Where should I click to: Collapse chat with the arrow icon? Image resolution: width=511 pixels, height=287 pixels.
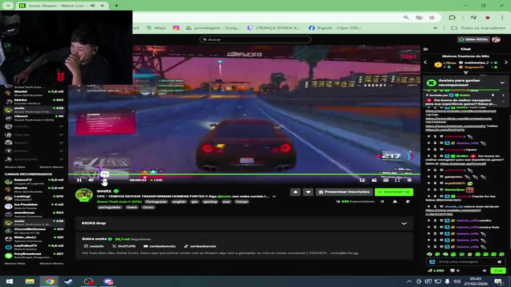coord(426,49)
